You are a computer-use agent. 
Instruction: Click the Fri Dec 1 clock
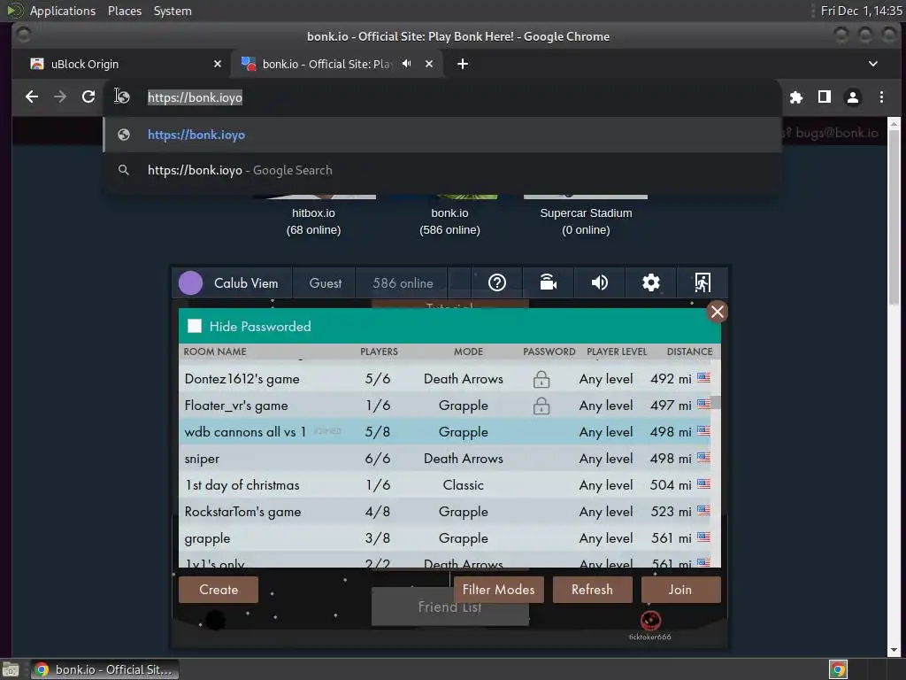click(x=861, y=11)
